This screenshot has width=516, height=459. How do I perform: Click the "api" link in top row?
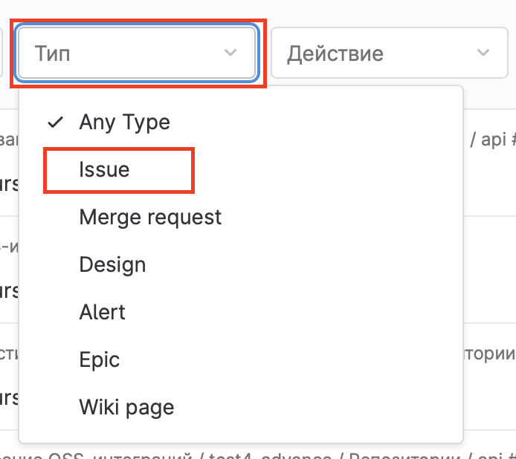point(493,140)
